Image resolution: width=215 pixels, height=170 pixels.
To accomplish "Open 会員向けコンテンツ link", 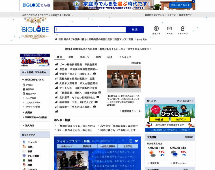I will click(x=155, y=15).
